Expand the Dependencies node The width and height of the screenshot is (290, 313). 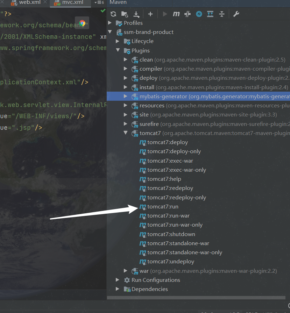tap(118, 289)
